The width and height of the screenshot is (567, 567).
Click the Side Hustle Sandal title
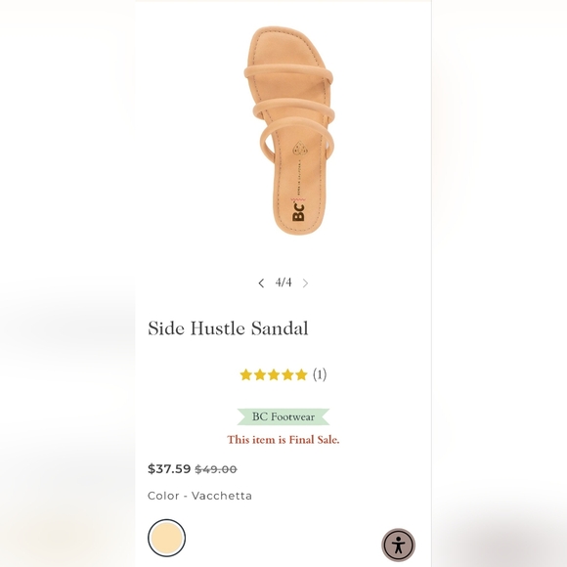[x=228, y=327]
